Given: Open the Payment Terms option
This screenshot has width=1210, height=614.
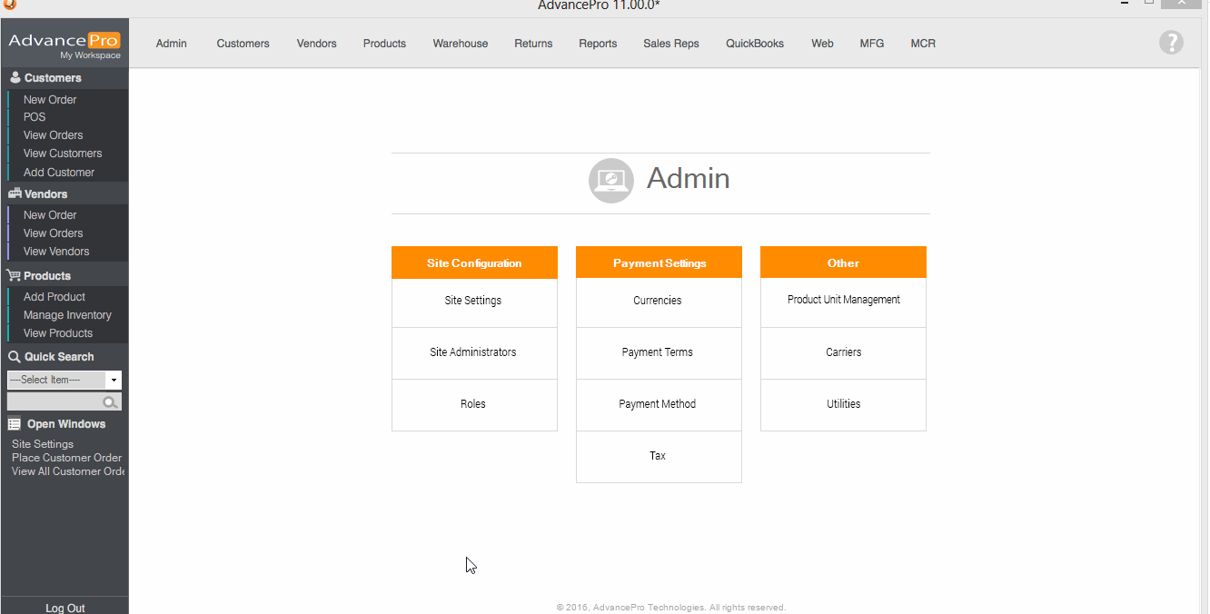Looking at the screenshot, I should pos(658,352).
